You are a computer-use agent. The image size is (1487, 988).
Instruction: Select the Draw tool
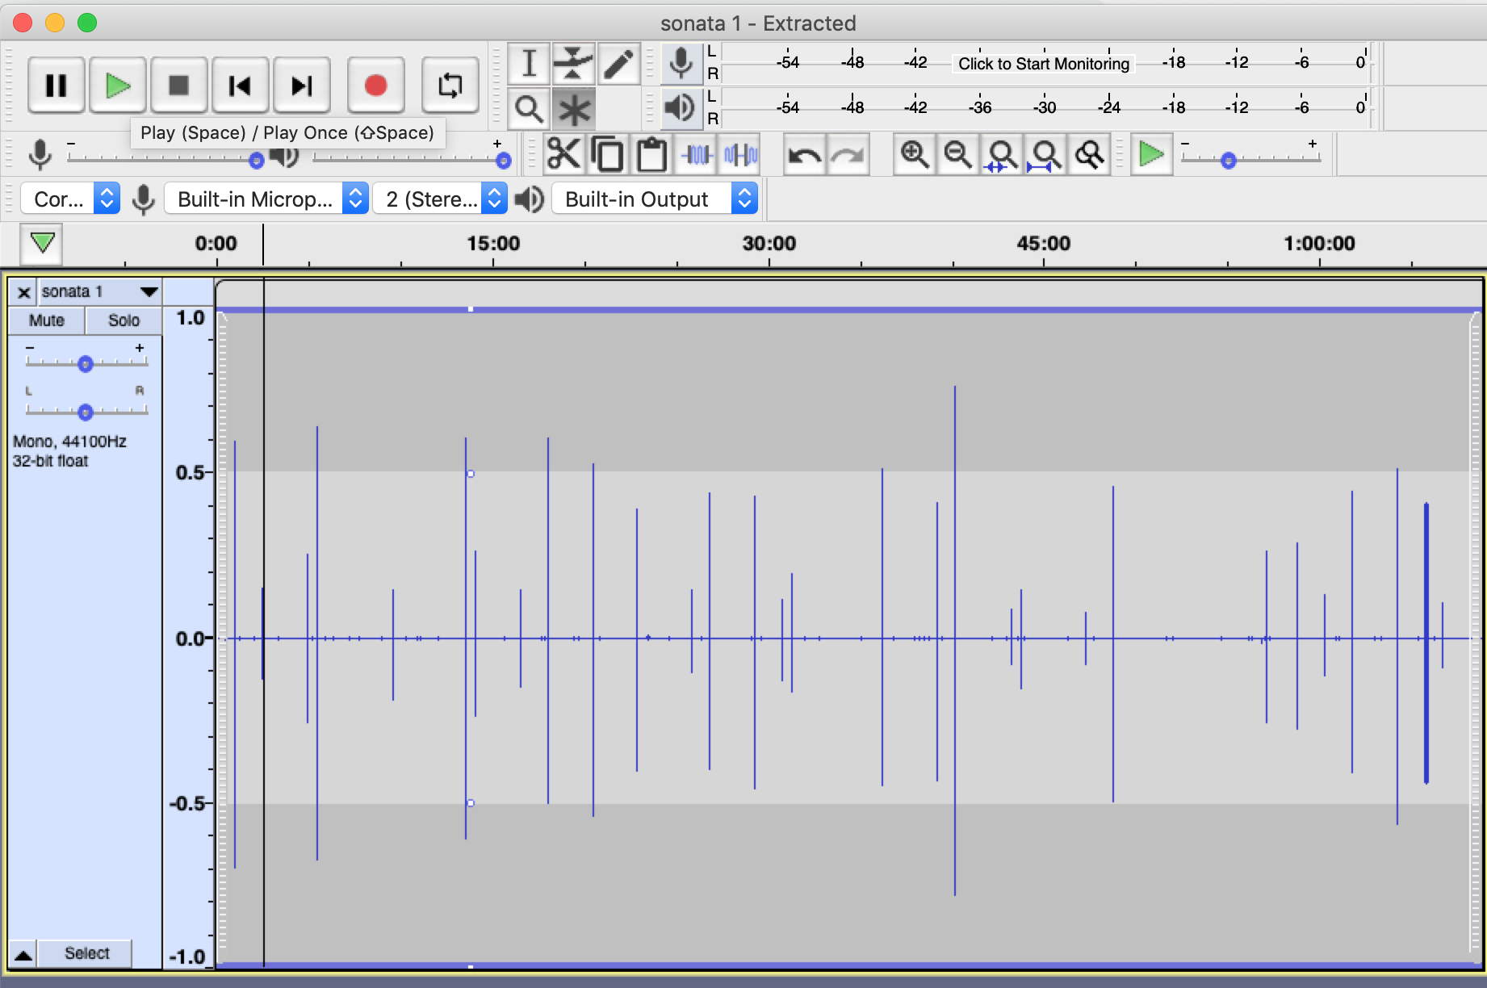[618, 64]
